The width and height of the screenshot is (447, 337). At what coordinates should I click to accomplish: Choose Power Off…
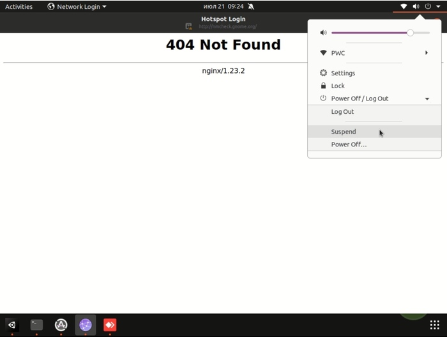pos(374,145)
